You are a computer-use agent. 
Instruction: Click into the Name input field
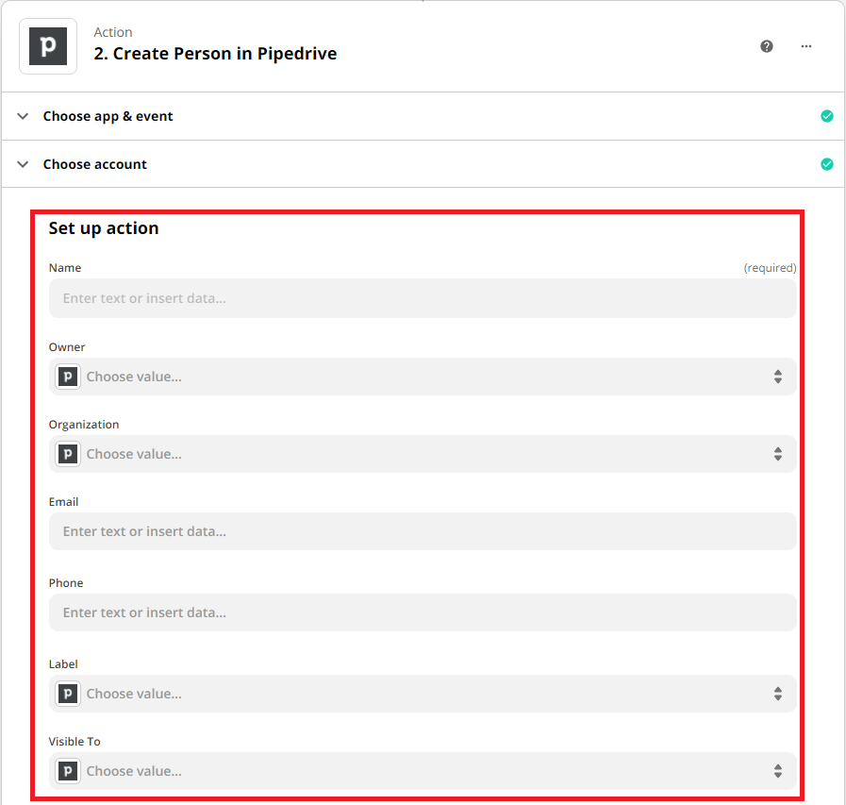tap(423, 298)
